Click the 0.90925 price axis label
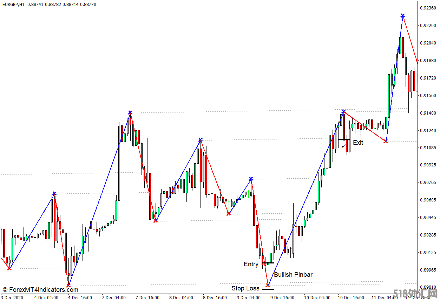Screen dimensions: 440x302 428,165
